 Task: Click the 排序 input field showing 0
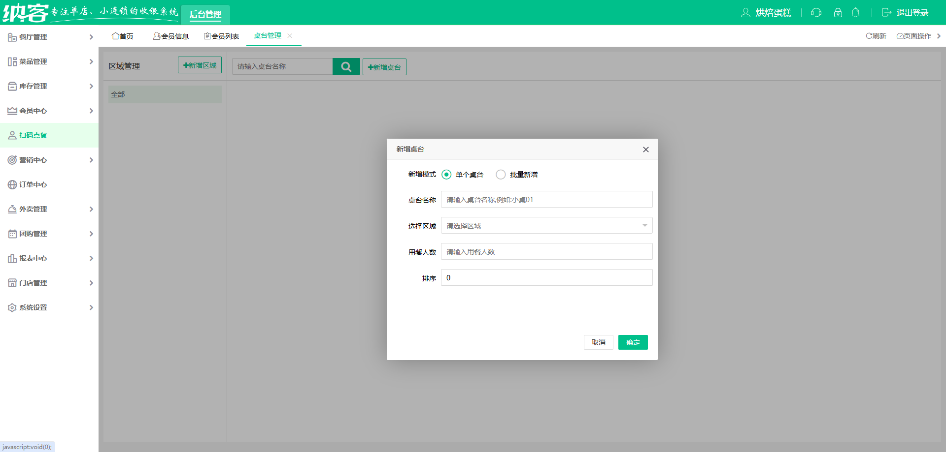click(x=546, y=277)
